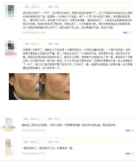Click 肤质:干性 in the second review header

point(53,44)
